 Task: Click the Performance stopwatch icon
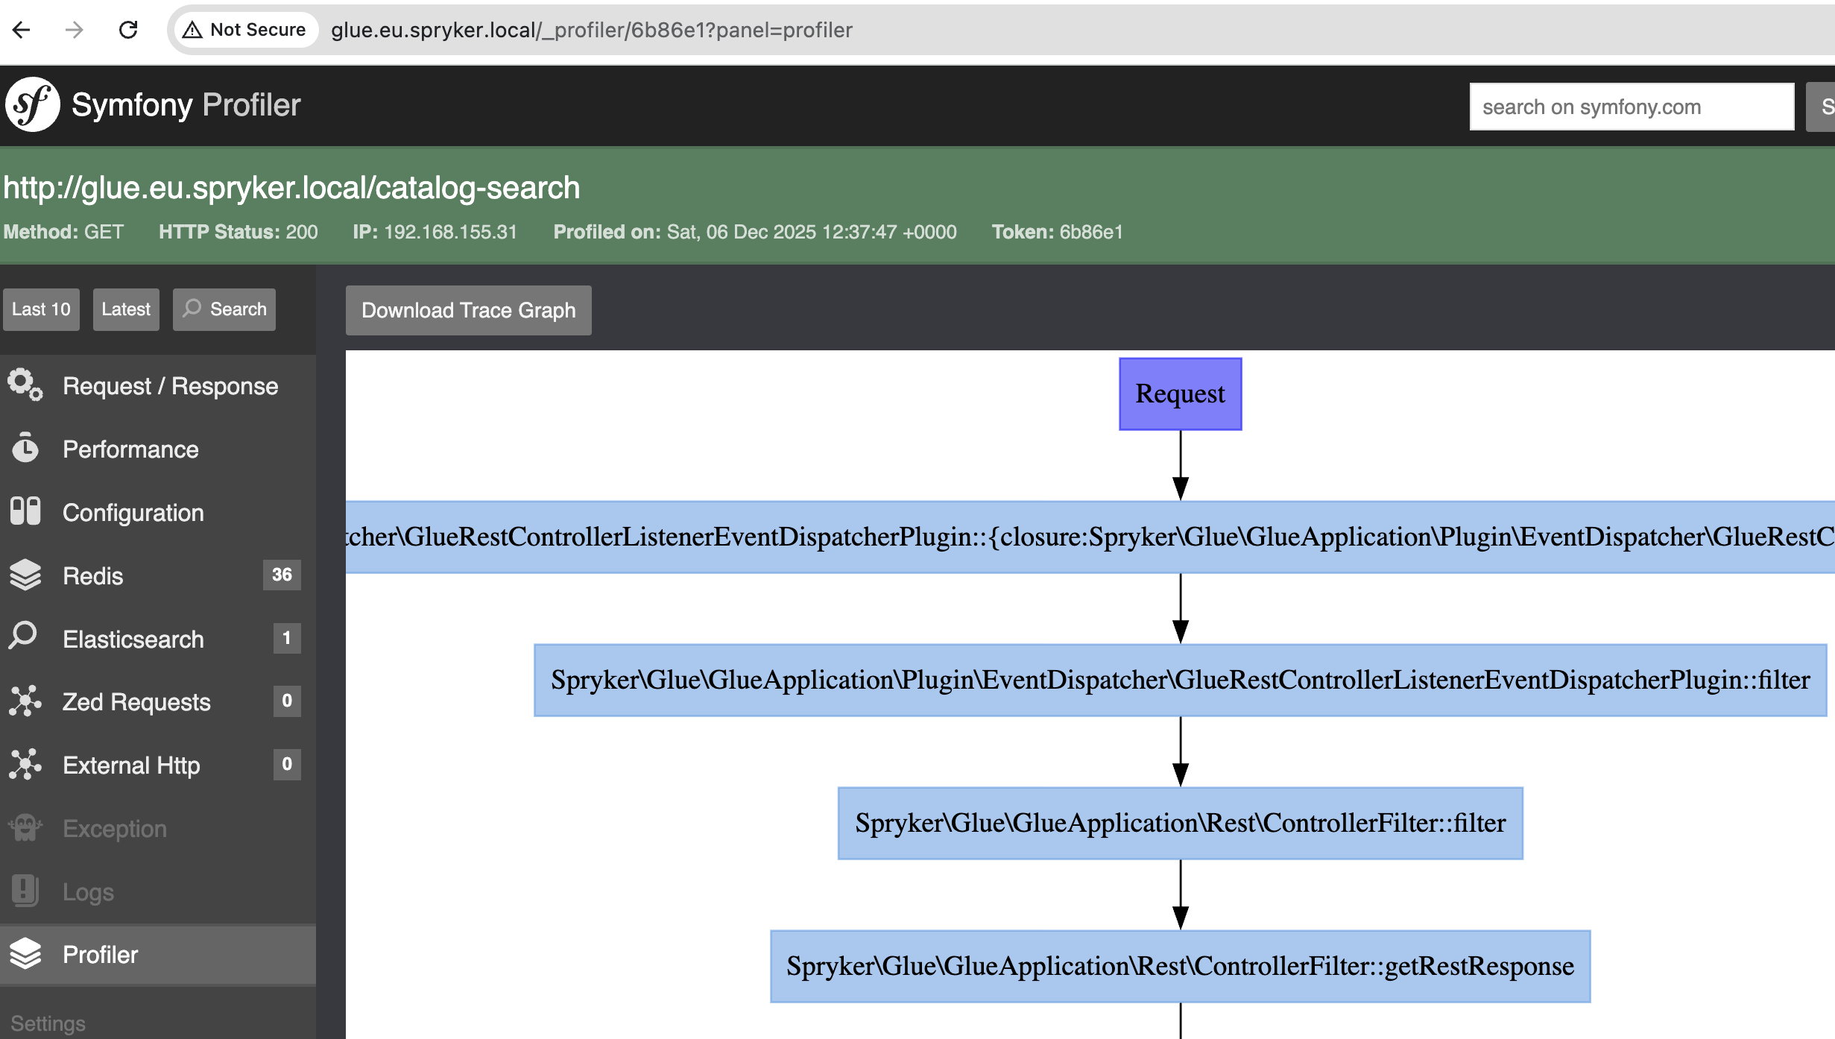(x=25, y=448)
